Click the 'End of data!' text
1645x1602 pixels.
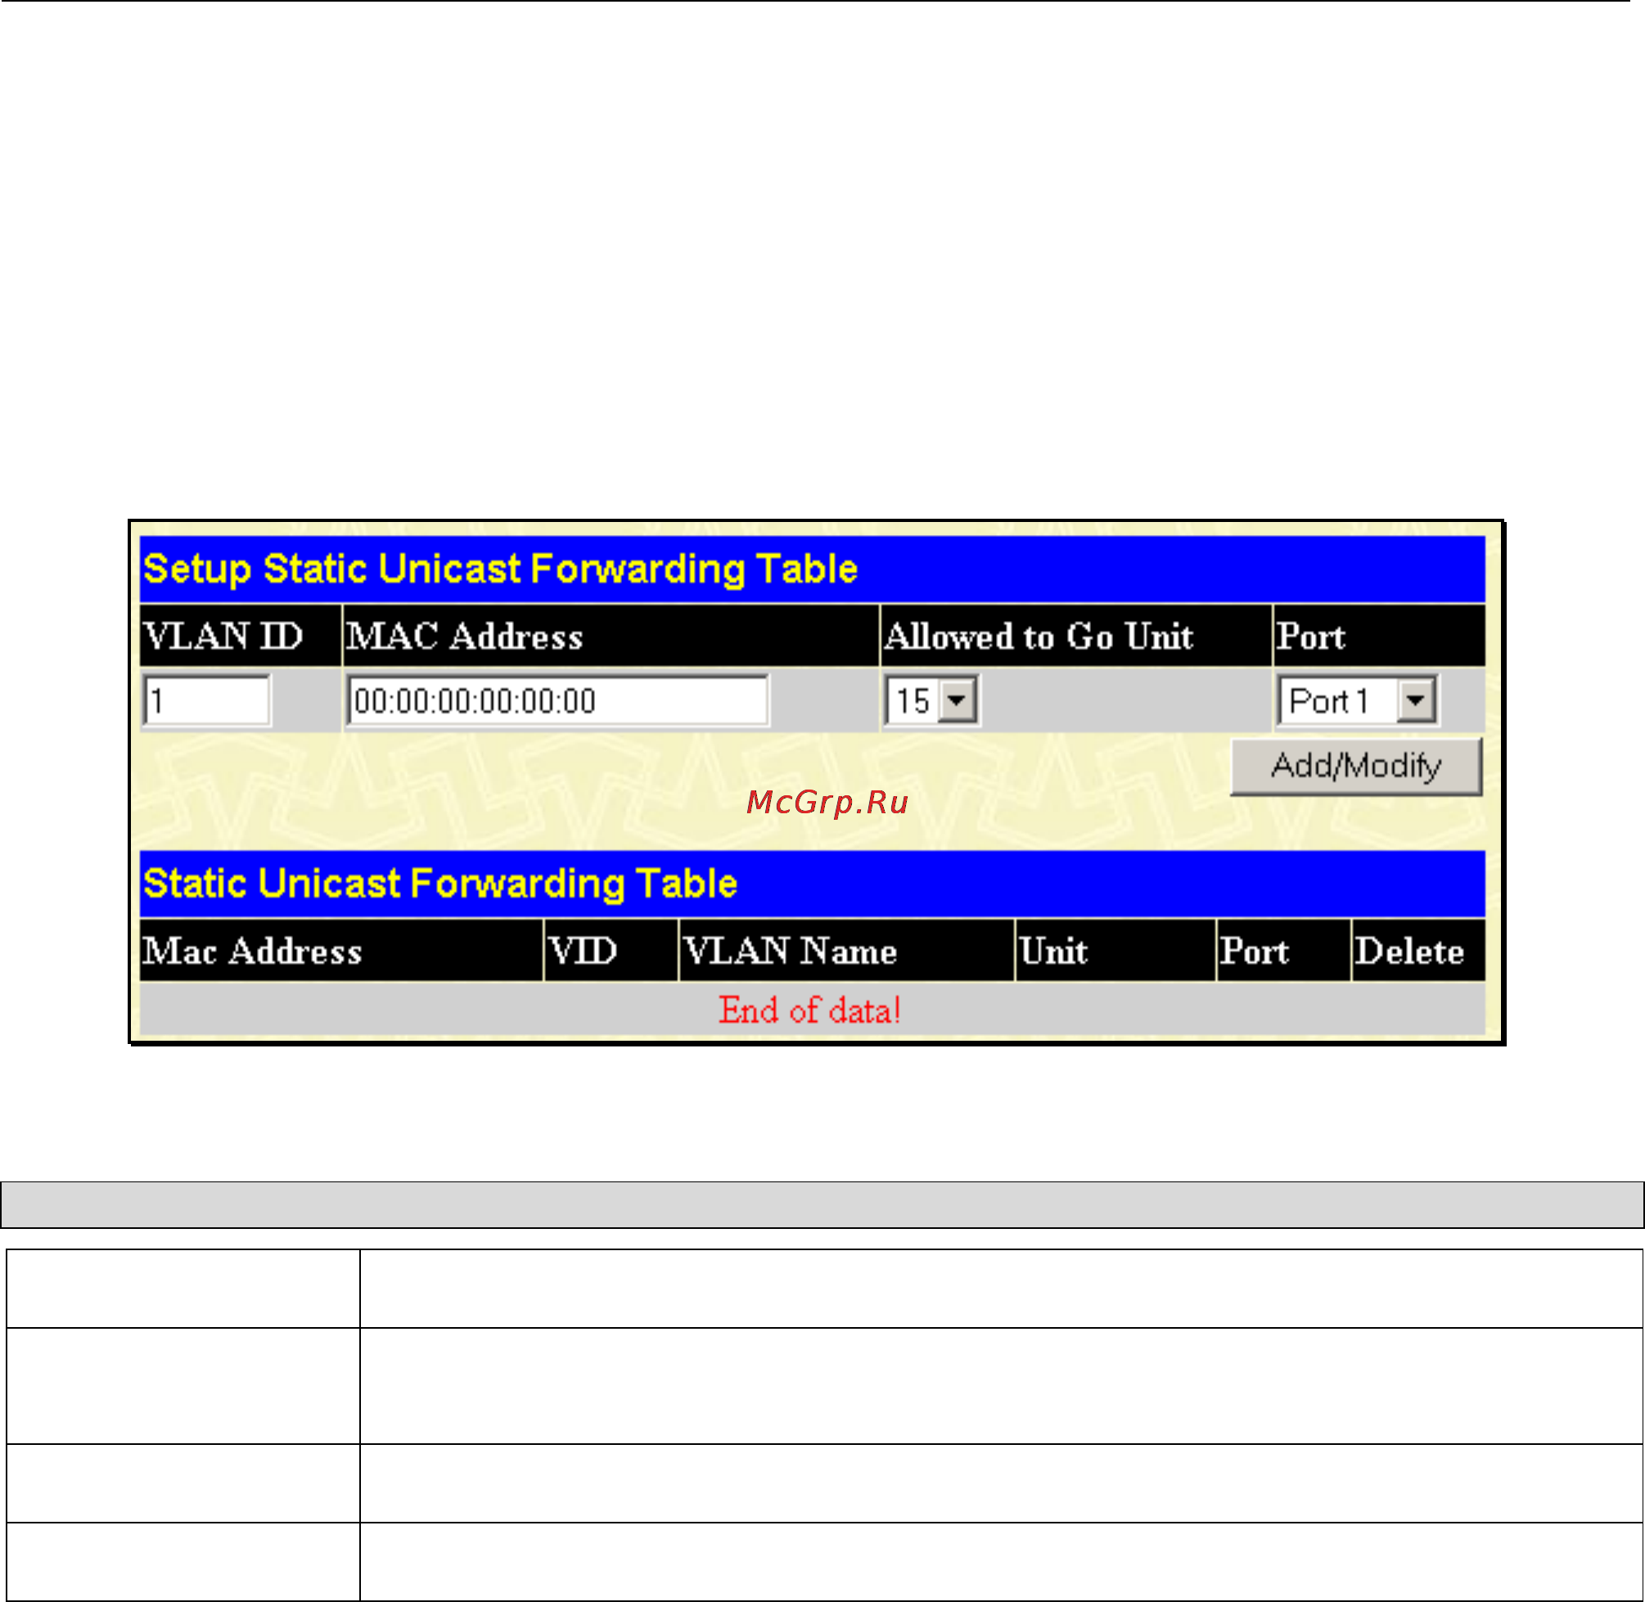pyautogui.click(x=809, y=1010)
